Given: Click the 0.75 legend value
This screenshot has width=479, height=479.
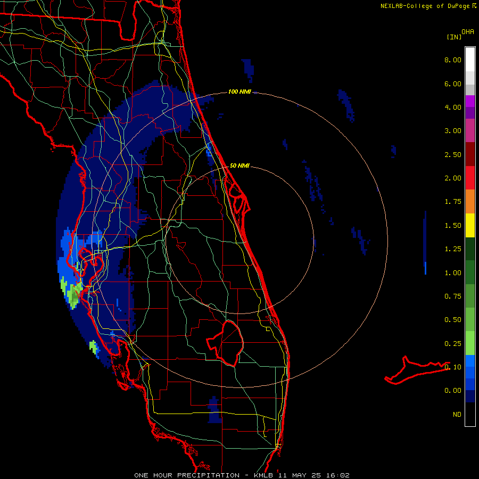Looking at the screenshot, I should (453, 296).
